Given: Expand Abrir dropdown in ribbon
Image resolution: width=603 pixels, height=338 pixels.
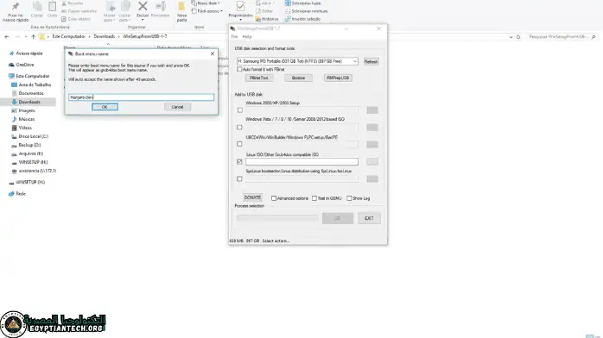Looking at the screenshot, I should pos(274,3).
